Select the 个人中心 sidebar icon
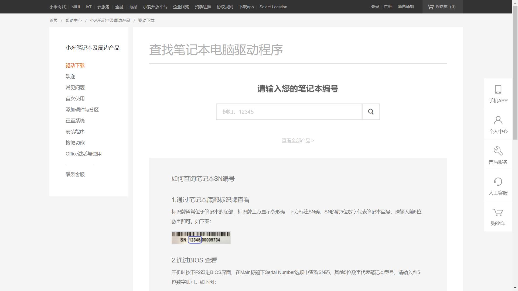This screenshot has height=291, width=518. 497,124
